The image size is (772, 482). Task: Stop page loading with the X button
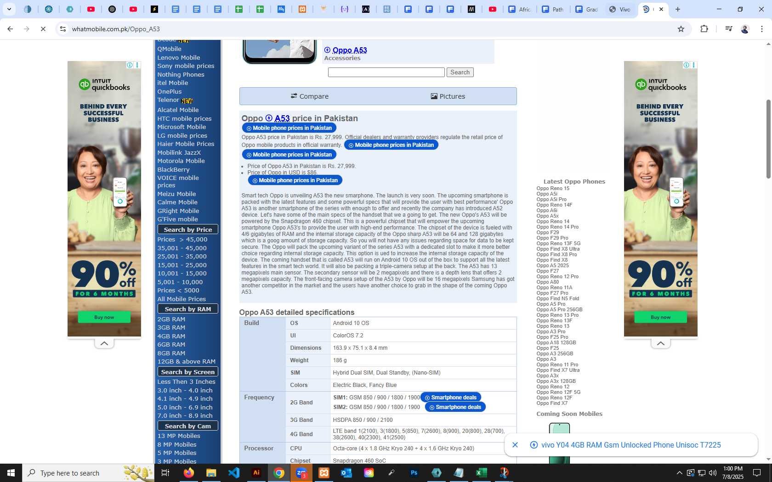(x=43, y=29)
